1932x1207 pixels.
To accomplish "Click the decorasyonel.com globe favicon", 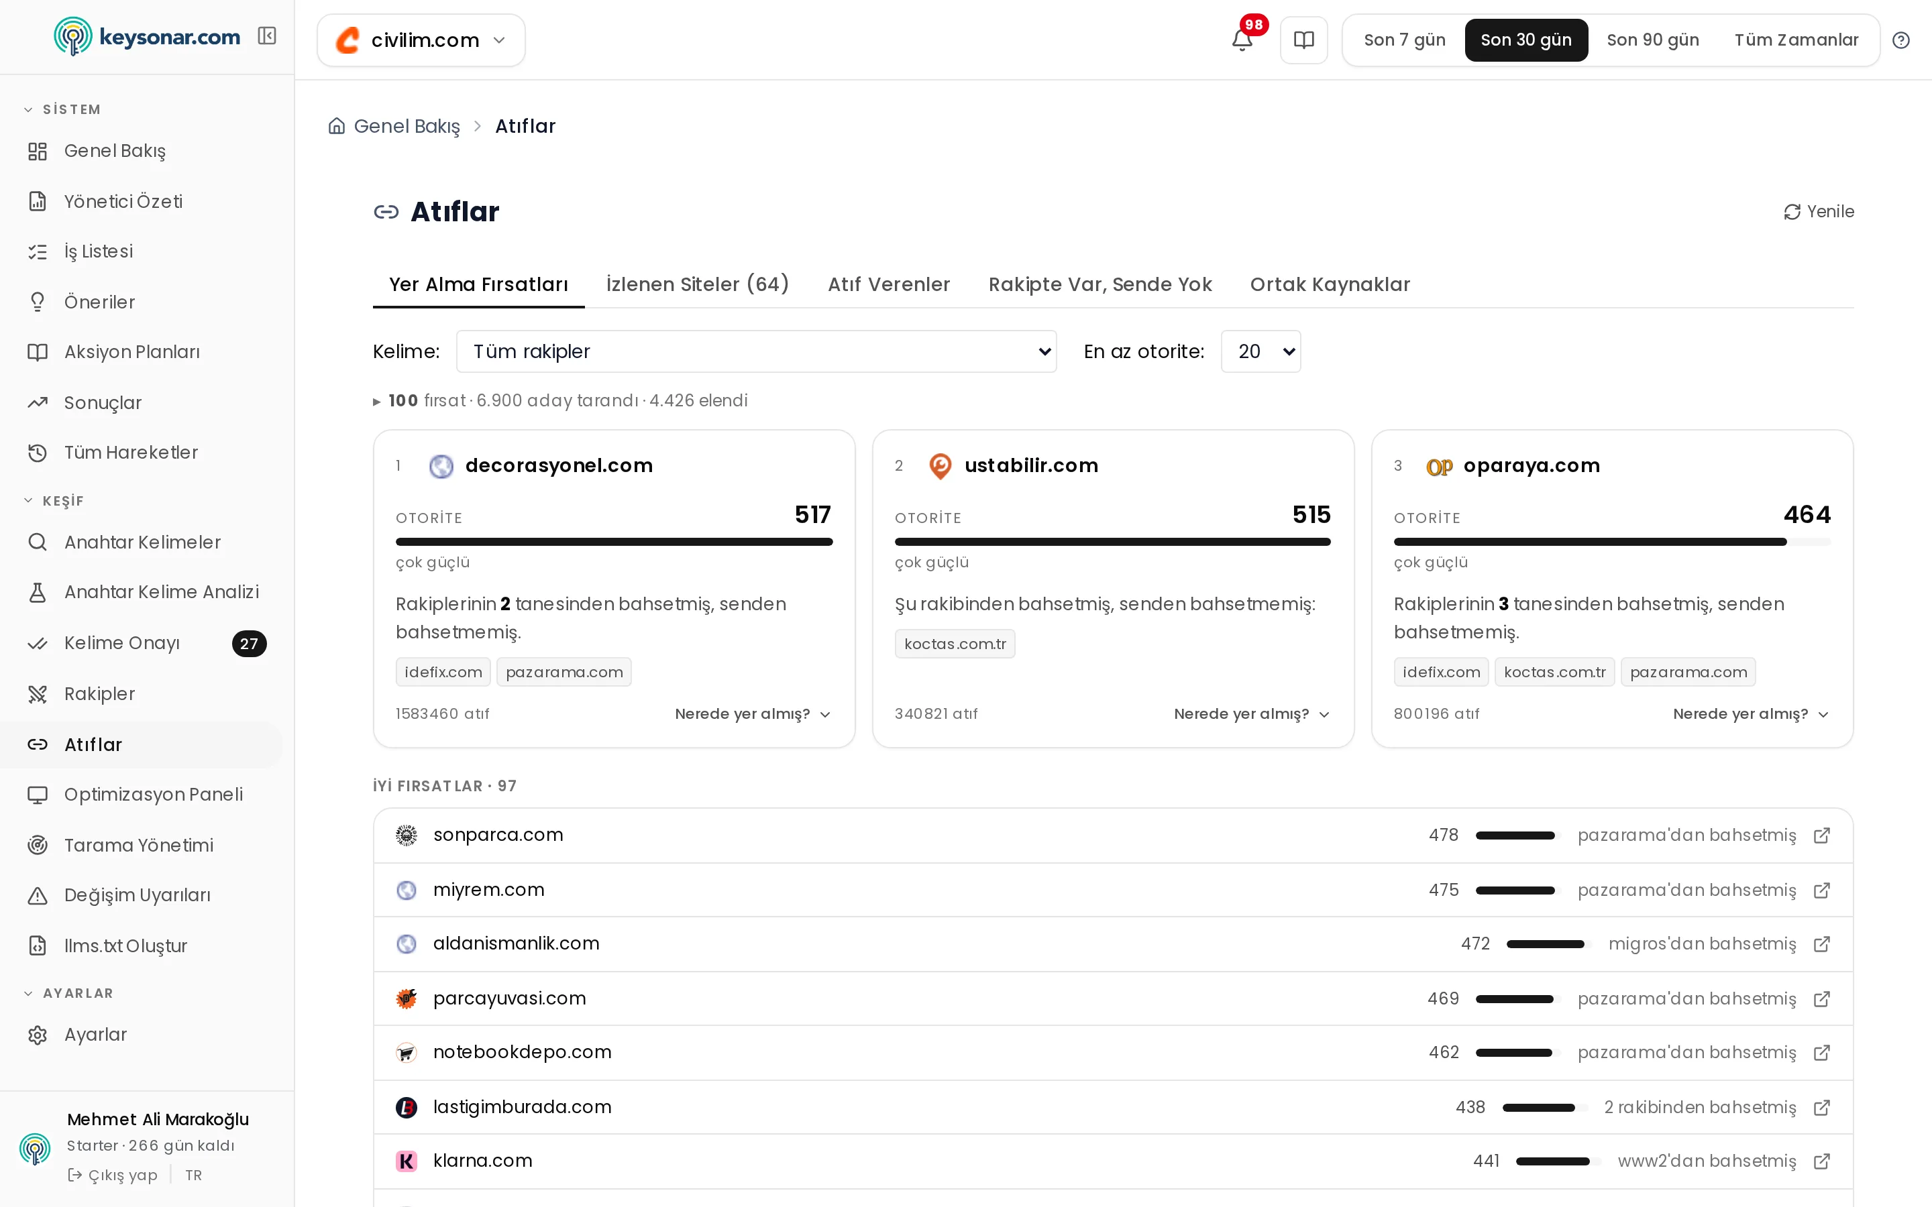I will click(441, 466).
